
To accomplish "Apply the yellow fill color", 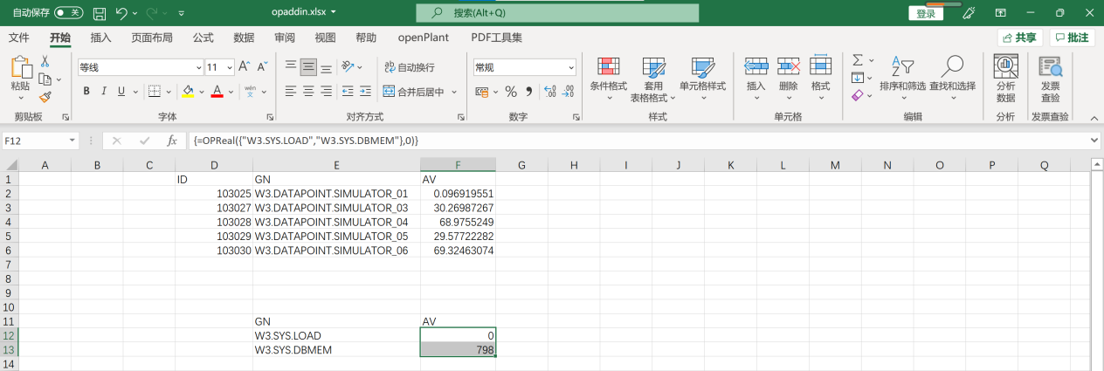I will [x=188, y=92].
